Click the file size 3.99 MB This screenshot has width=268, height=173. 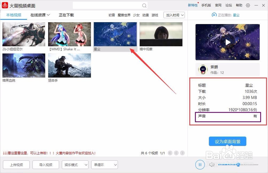(x=250, y=97)
